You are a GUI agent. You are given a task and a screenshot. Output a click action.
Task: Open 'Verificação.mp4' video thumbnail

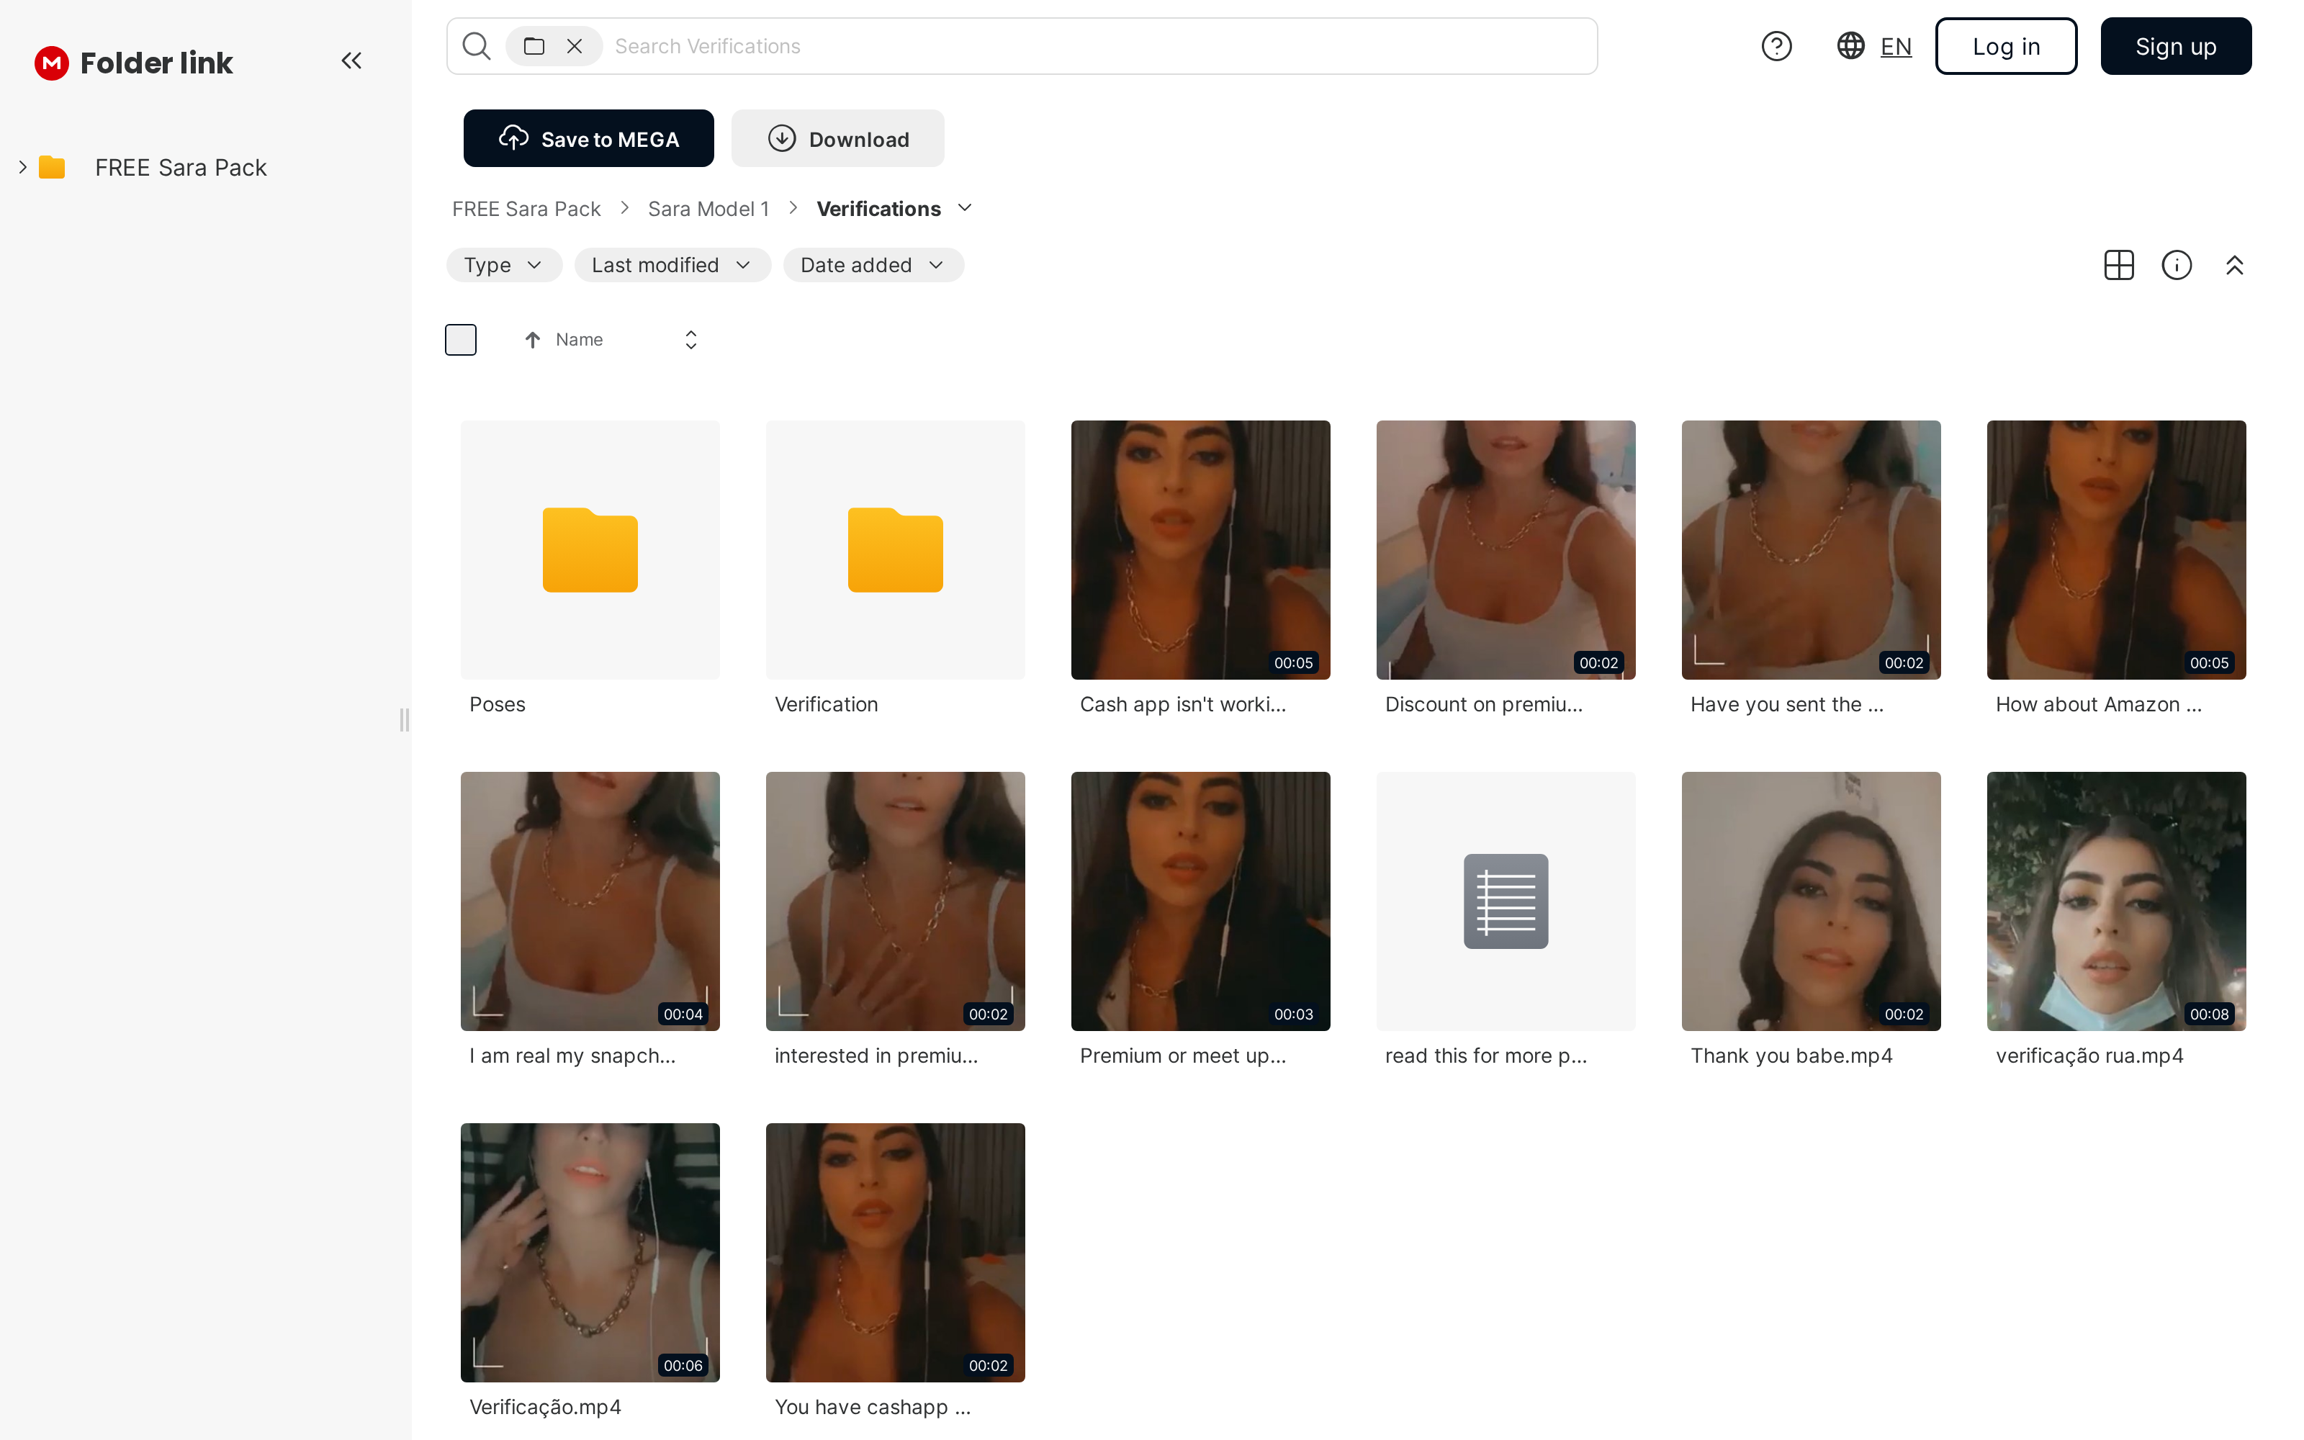point(590,1252)
